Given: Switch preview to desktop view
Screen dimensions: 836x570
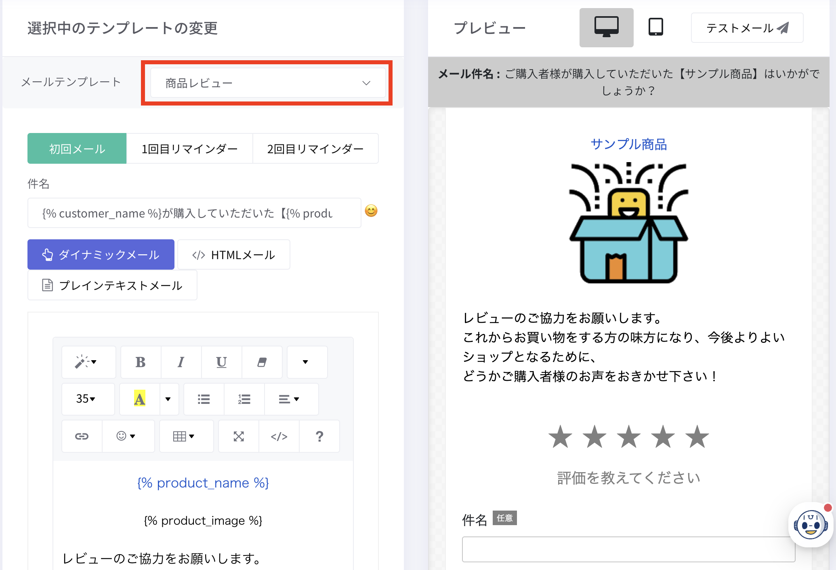Looking at the screenshot, I should (606, 27).
